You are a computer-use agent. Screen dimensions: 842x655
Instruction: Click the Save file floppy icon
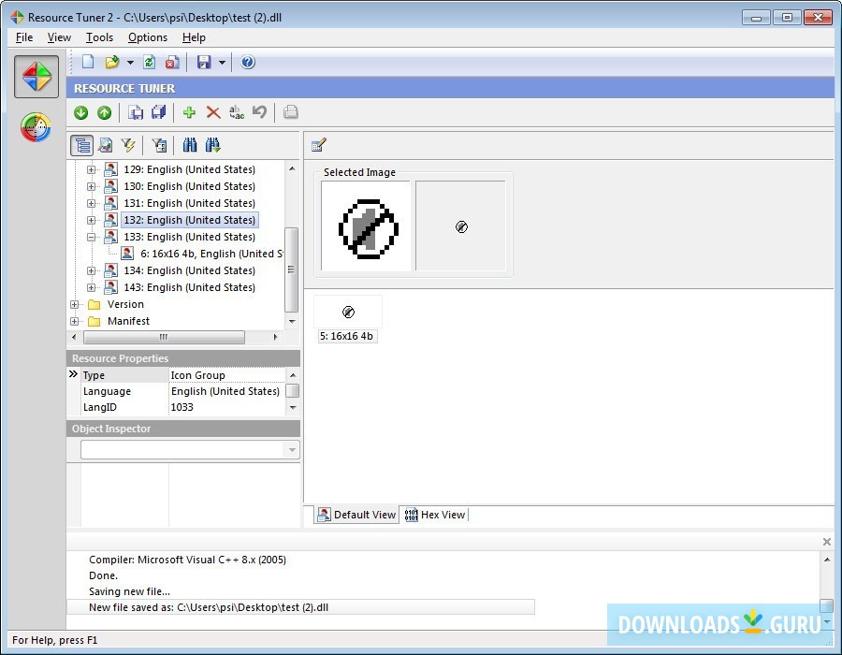click(204, 63)
